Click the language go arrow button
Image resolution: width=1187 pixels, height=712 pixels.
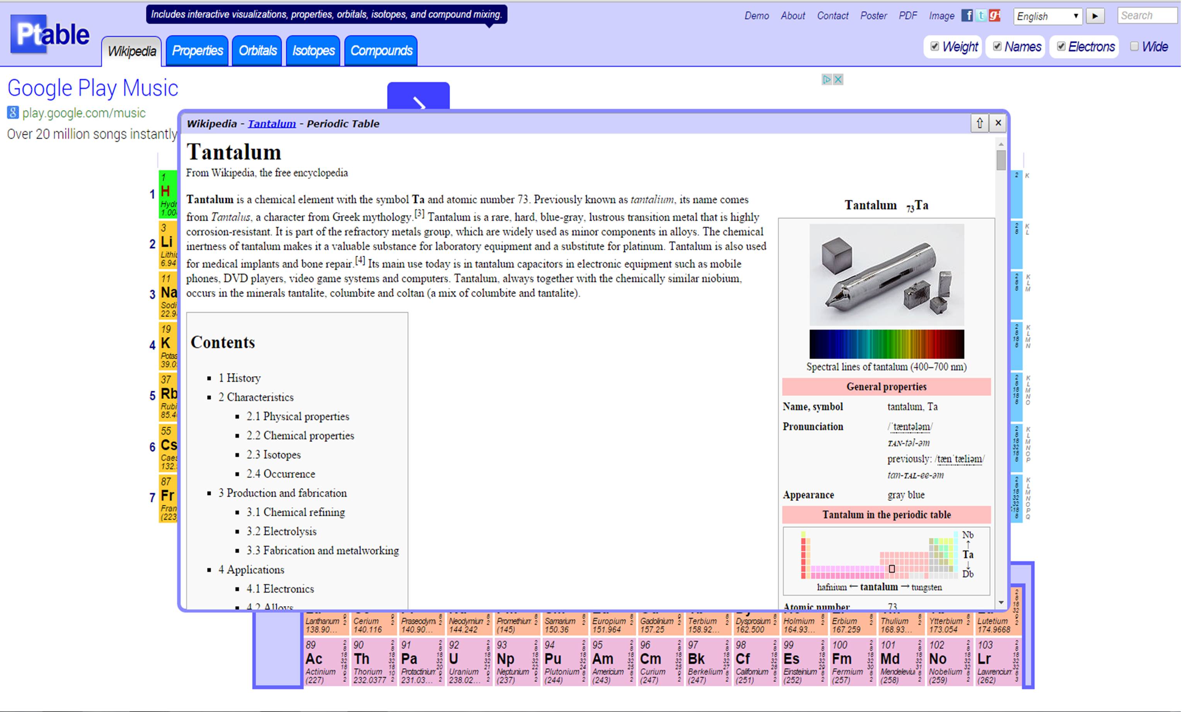[x=1095, y=16]
